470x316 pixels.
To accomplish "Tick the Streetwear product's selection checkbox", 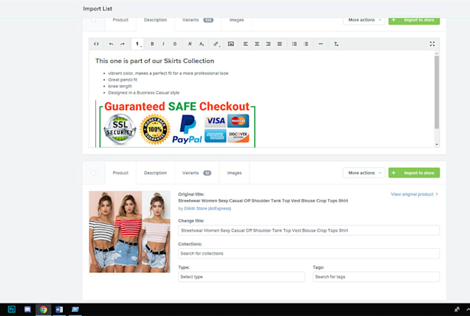I will pos(94,173).
